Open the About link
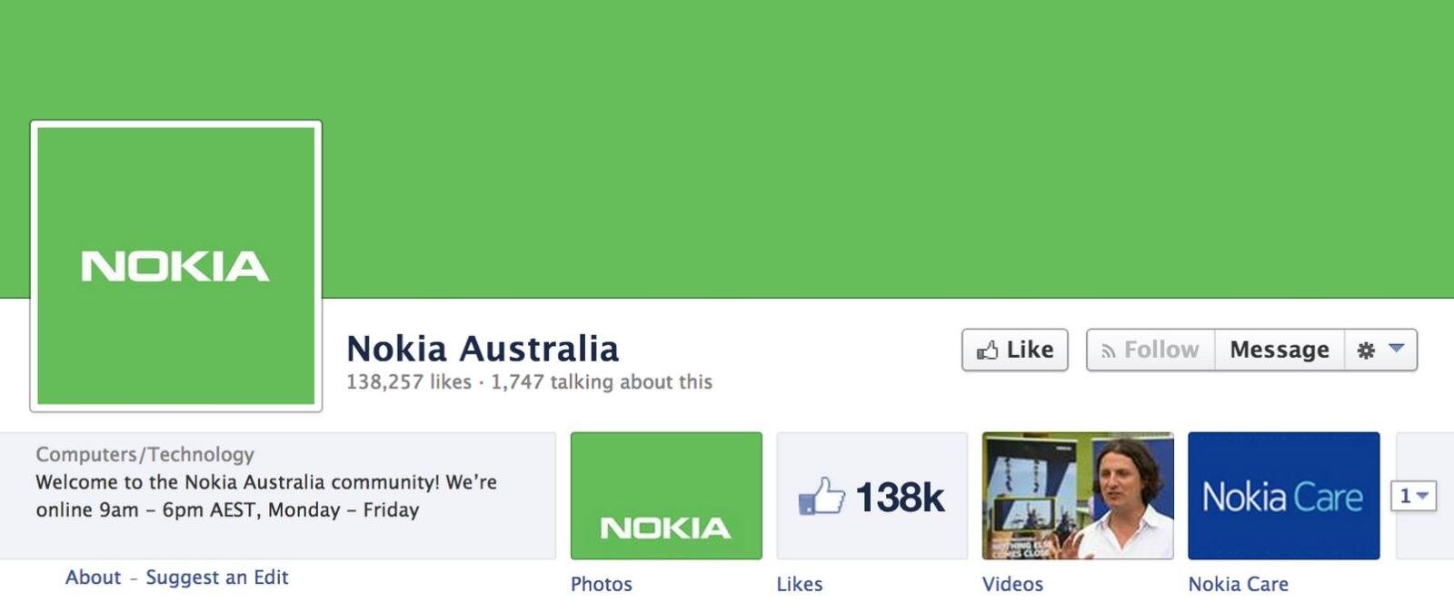 tap(94, 577)
